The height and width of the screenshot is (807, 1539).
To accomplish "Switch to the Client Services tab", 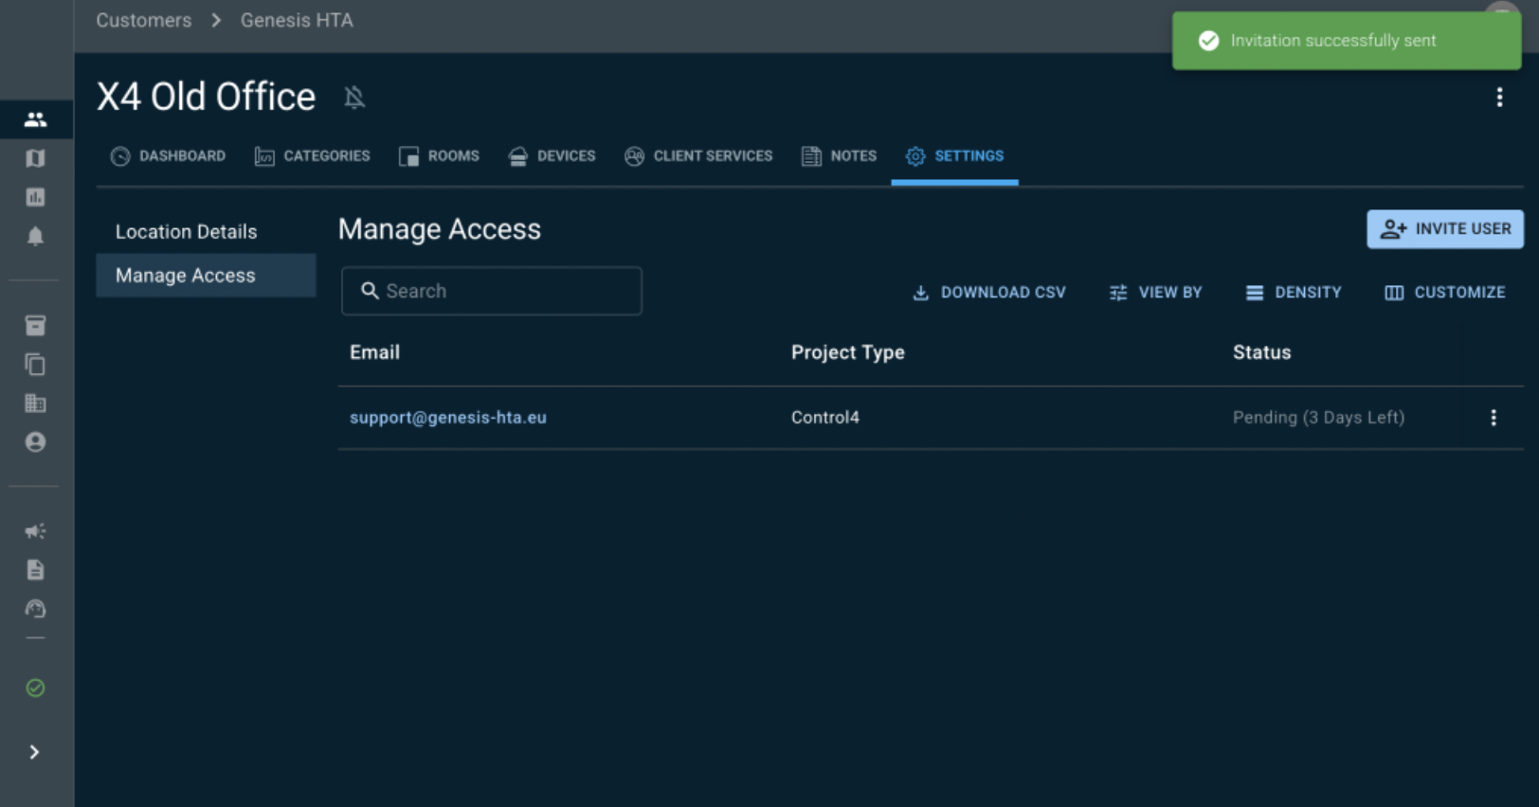I will 698,156.
